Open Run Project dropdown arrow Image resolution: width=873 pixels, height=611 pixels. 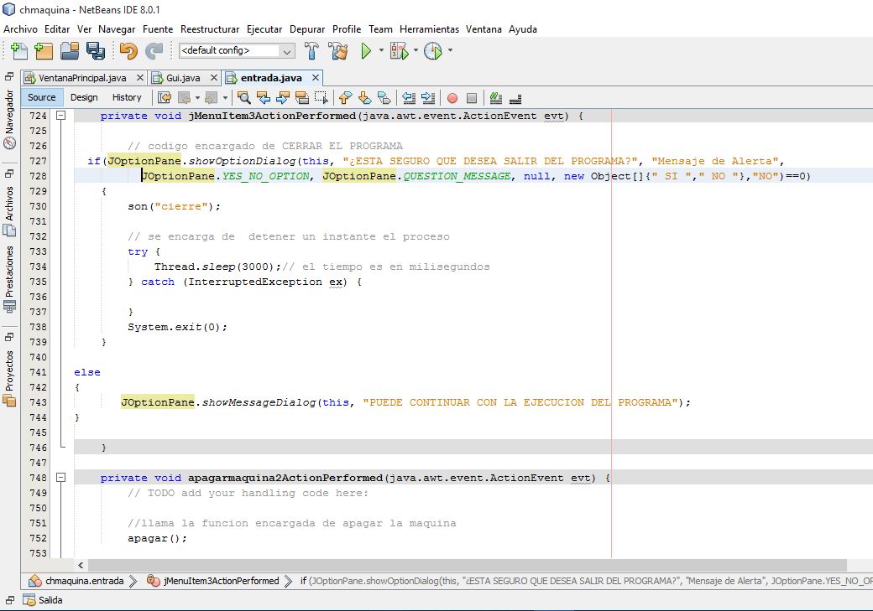(381, 50)
